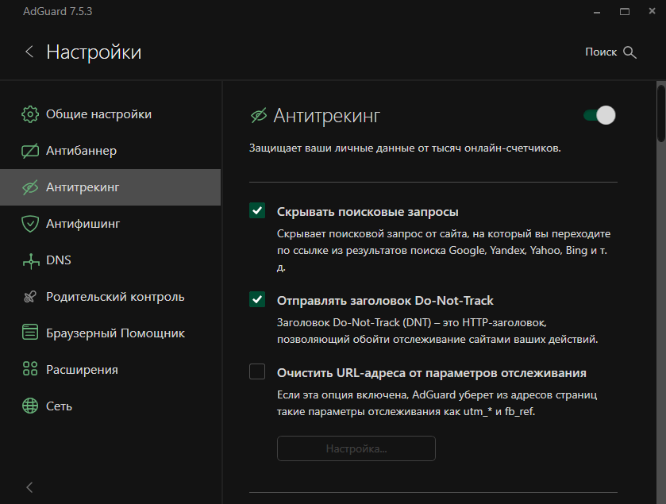Viewport: 666px width, 504px height.
Task: Click the Отправлять заголовок Do-Not-Track label
Action: coord(385,301)
